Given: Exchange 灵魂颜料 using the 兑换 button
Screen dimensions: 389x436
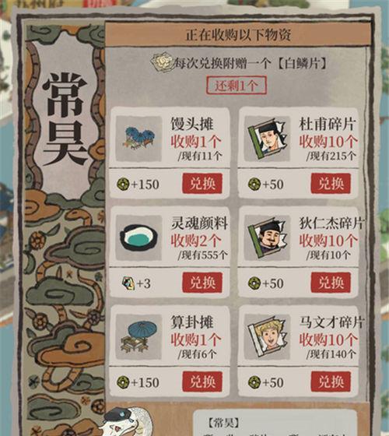Looking at the screenshot, I should click(202, 283).
